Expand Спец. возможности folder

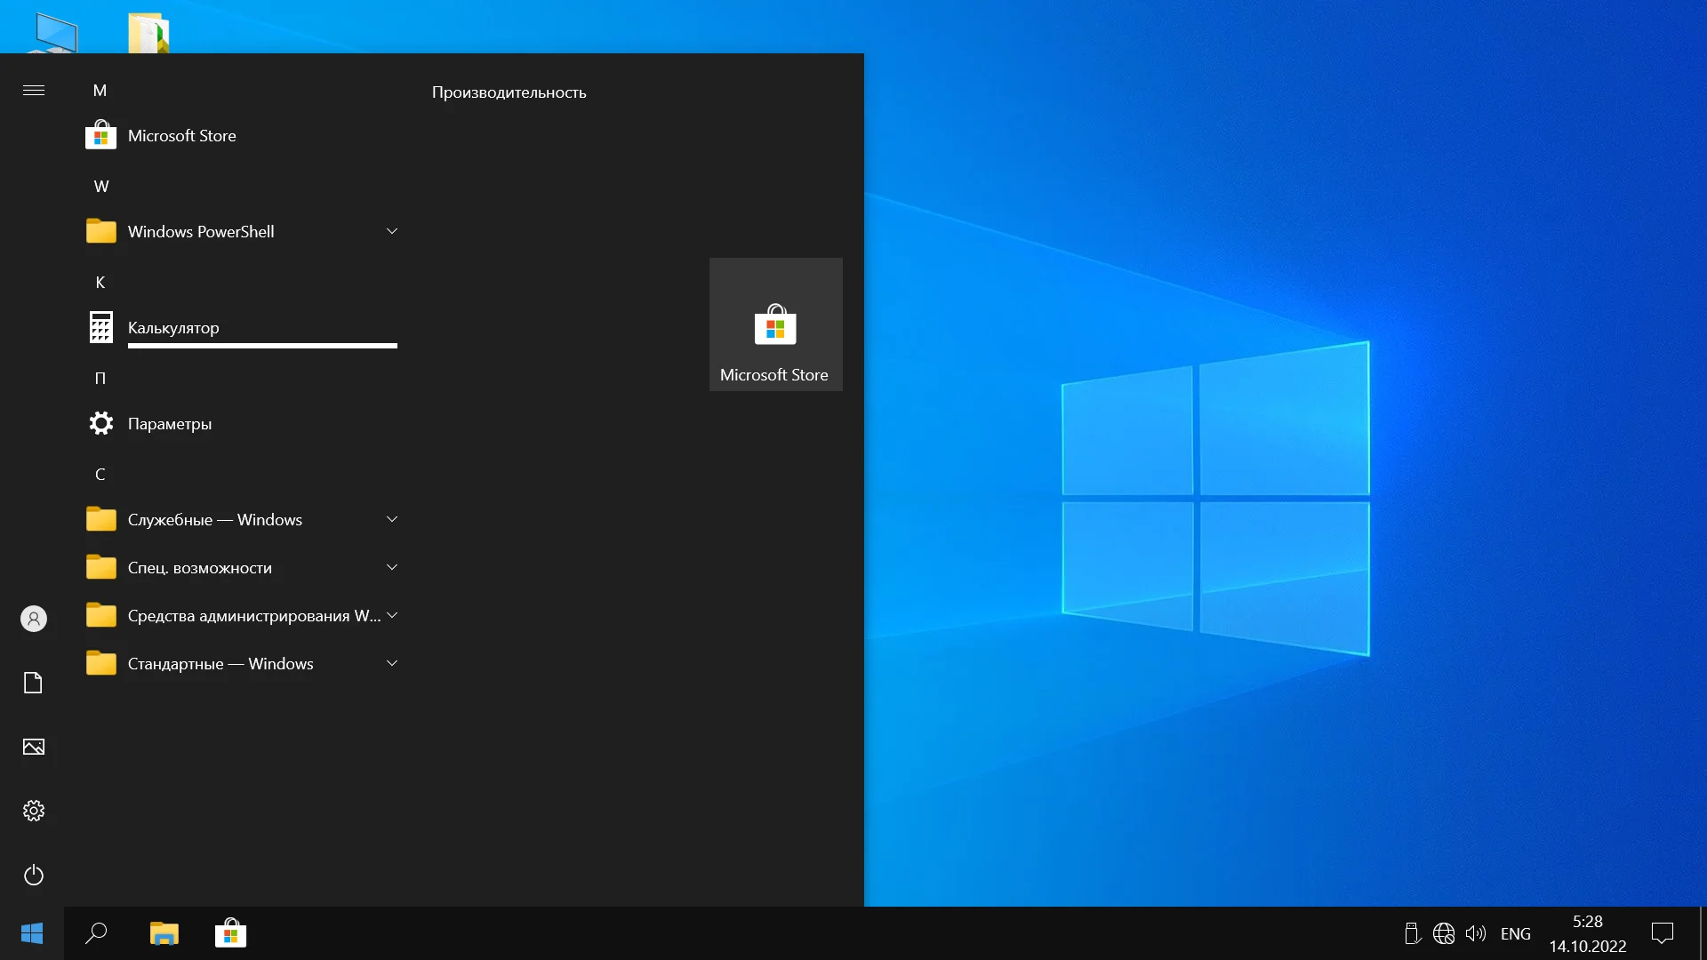(391, 567)
